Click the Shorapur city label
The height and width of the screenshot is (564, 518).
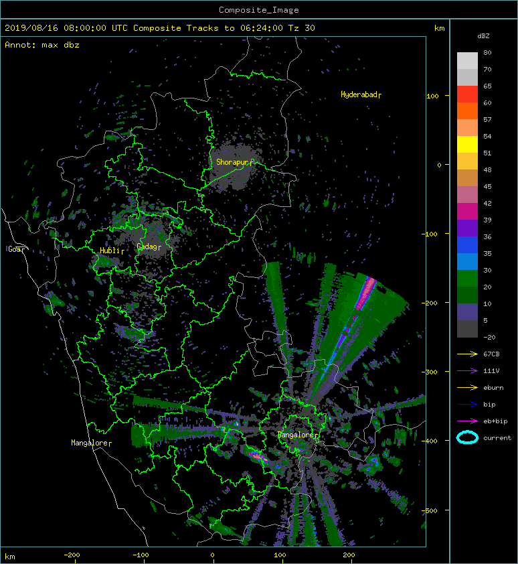[x=235, y=162]
